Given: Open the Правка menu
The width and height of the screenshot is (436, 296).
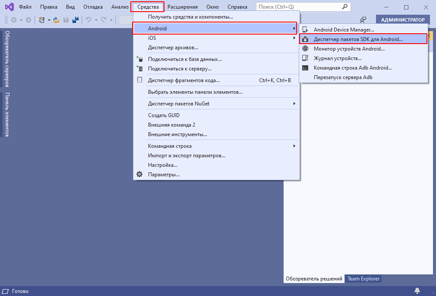Looking at the screenshot, I should coord(49,6).
